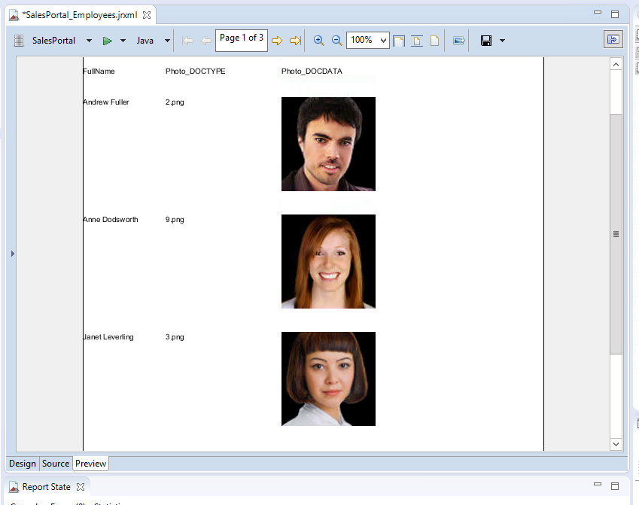The height and width of the screenshot is (505, 639).
Task: Open the Java preview format dropdown
Action: pos(167,41)
